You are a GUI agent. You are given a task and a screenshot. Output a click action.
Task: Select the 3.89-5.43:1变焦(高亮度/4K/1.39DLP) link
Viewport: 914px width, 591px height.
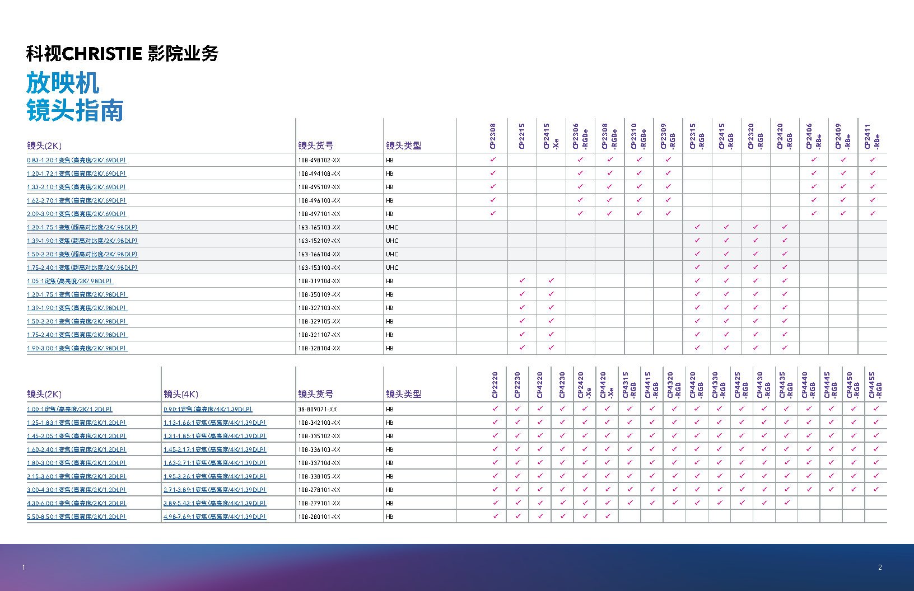(x=213, y=503)
